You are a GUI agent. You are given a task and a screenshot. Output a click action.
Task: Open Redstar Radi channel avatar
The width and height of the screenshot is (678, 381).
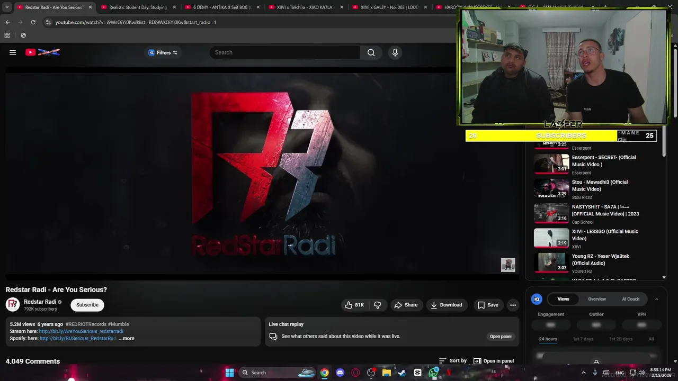point(13,304)
